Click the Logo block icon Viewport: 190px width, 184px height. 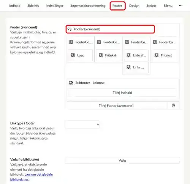click(73, 55)
